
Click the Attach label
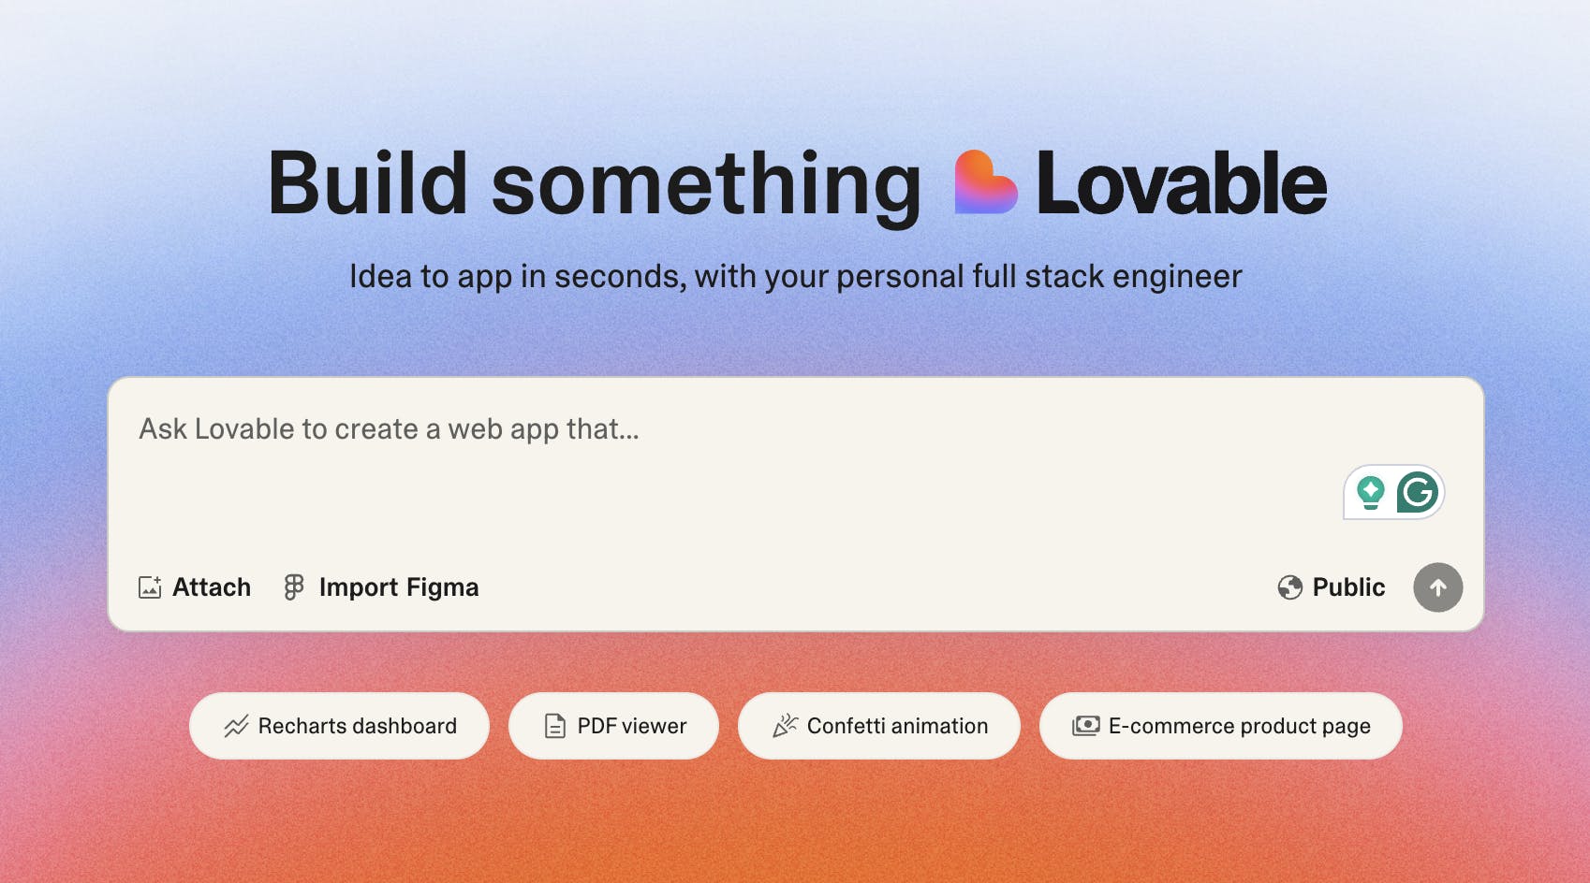212,587
